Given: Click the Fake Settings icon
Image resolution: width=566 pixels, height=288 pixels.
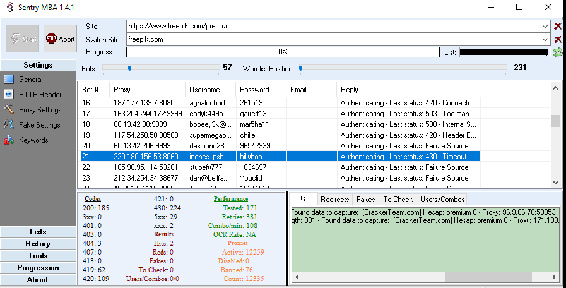Looking at the screenshot, I should pyautogui.click(x=9, y=124).
